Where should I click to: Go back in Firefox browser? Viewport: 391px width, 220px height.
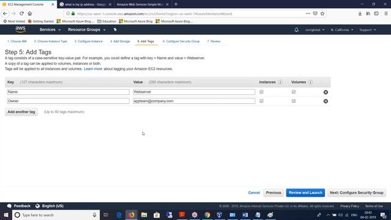click(5, 13)
